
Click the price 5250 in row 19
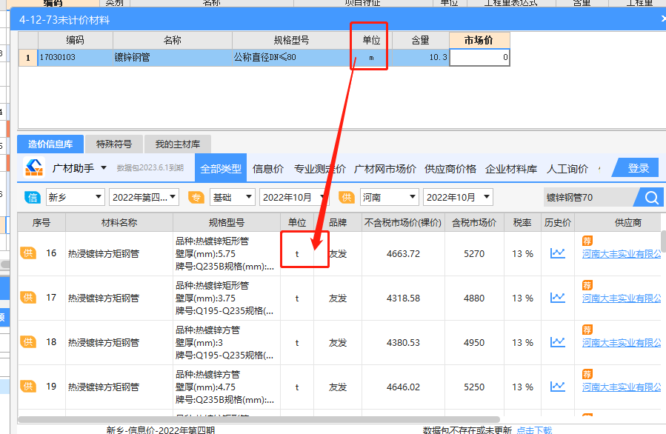474,387
